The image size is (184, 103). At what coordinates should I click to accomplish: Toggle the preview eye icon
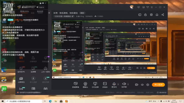(x=142, y=85)
